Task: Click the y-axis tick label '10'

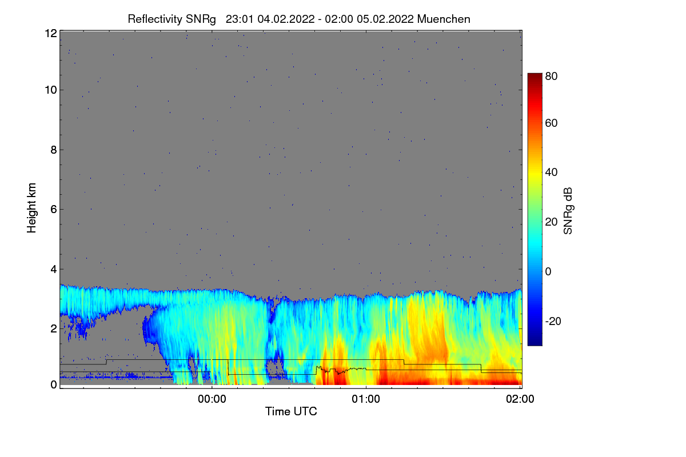Action: [50, 90]
